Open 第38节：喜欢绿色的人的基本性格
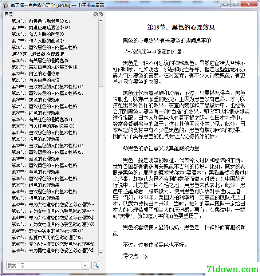The height and width of the screenshot is (276, 260). point(44,178)
